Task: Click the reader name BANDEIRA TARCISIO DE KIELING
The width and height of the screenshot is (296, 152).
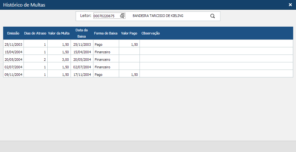Action: click(158, 16)
